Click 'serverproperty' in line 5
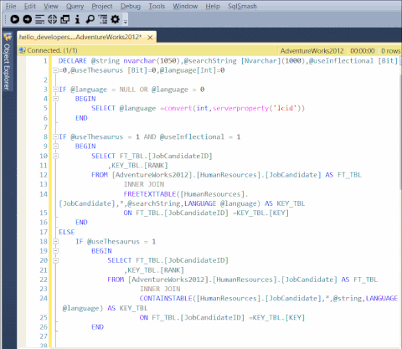Screen dimensions: 402x349 [240, 108]
